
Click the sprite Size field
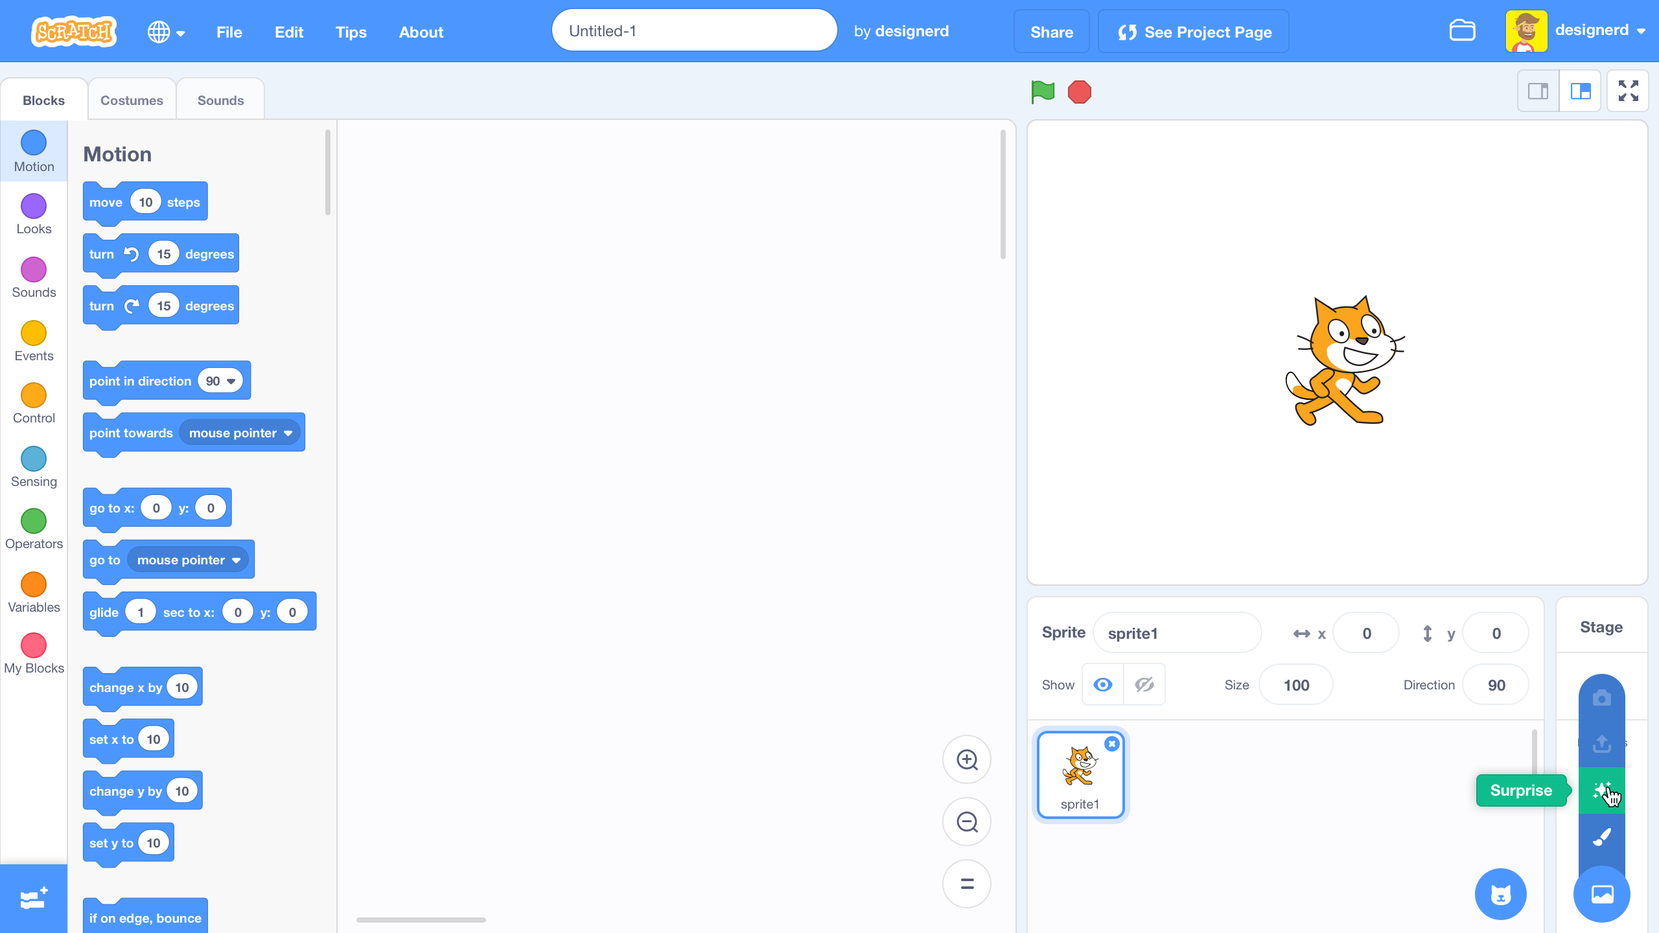pyautogui.click(x=1296, y=685)
